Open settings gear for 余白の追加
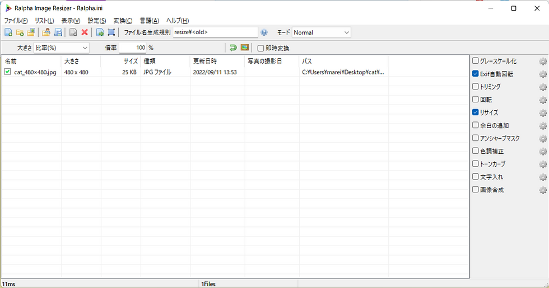The height and width of the screenshot is (288, 549). tap(543, 126)
